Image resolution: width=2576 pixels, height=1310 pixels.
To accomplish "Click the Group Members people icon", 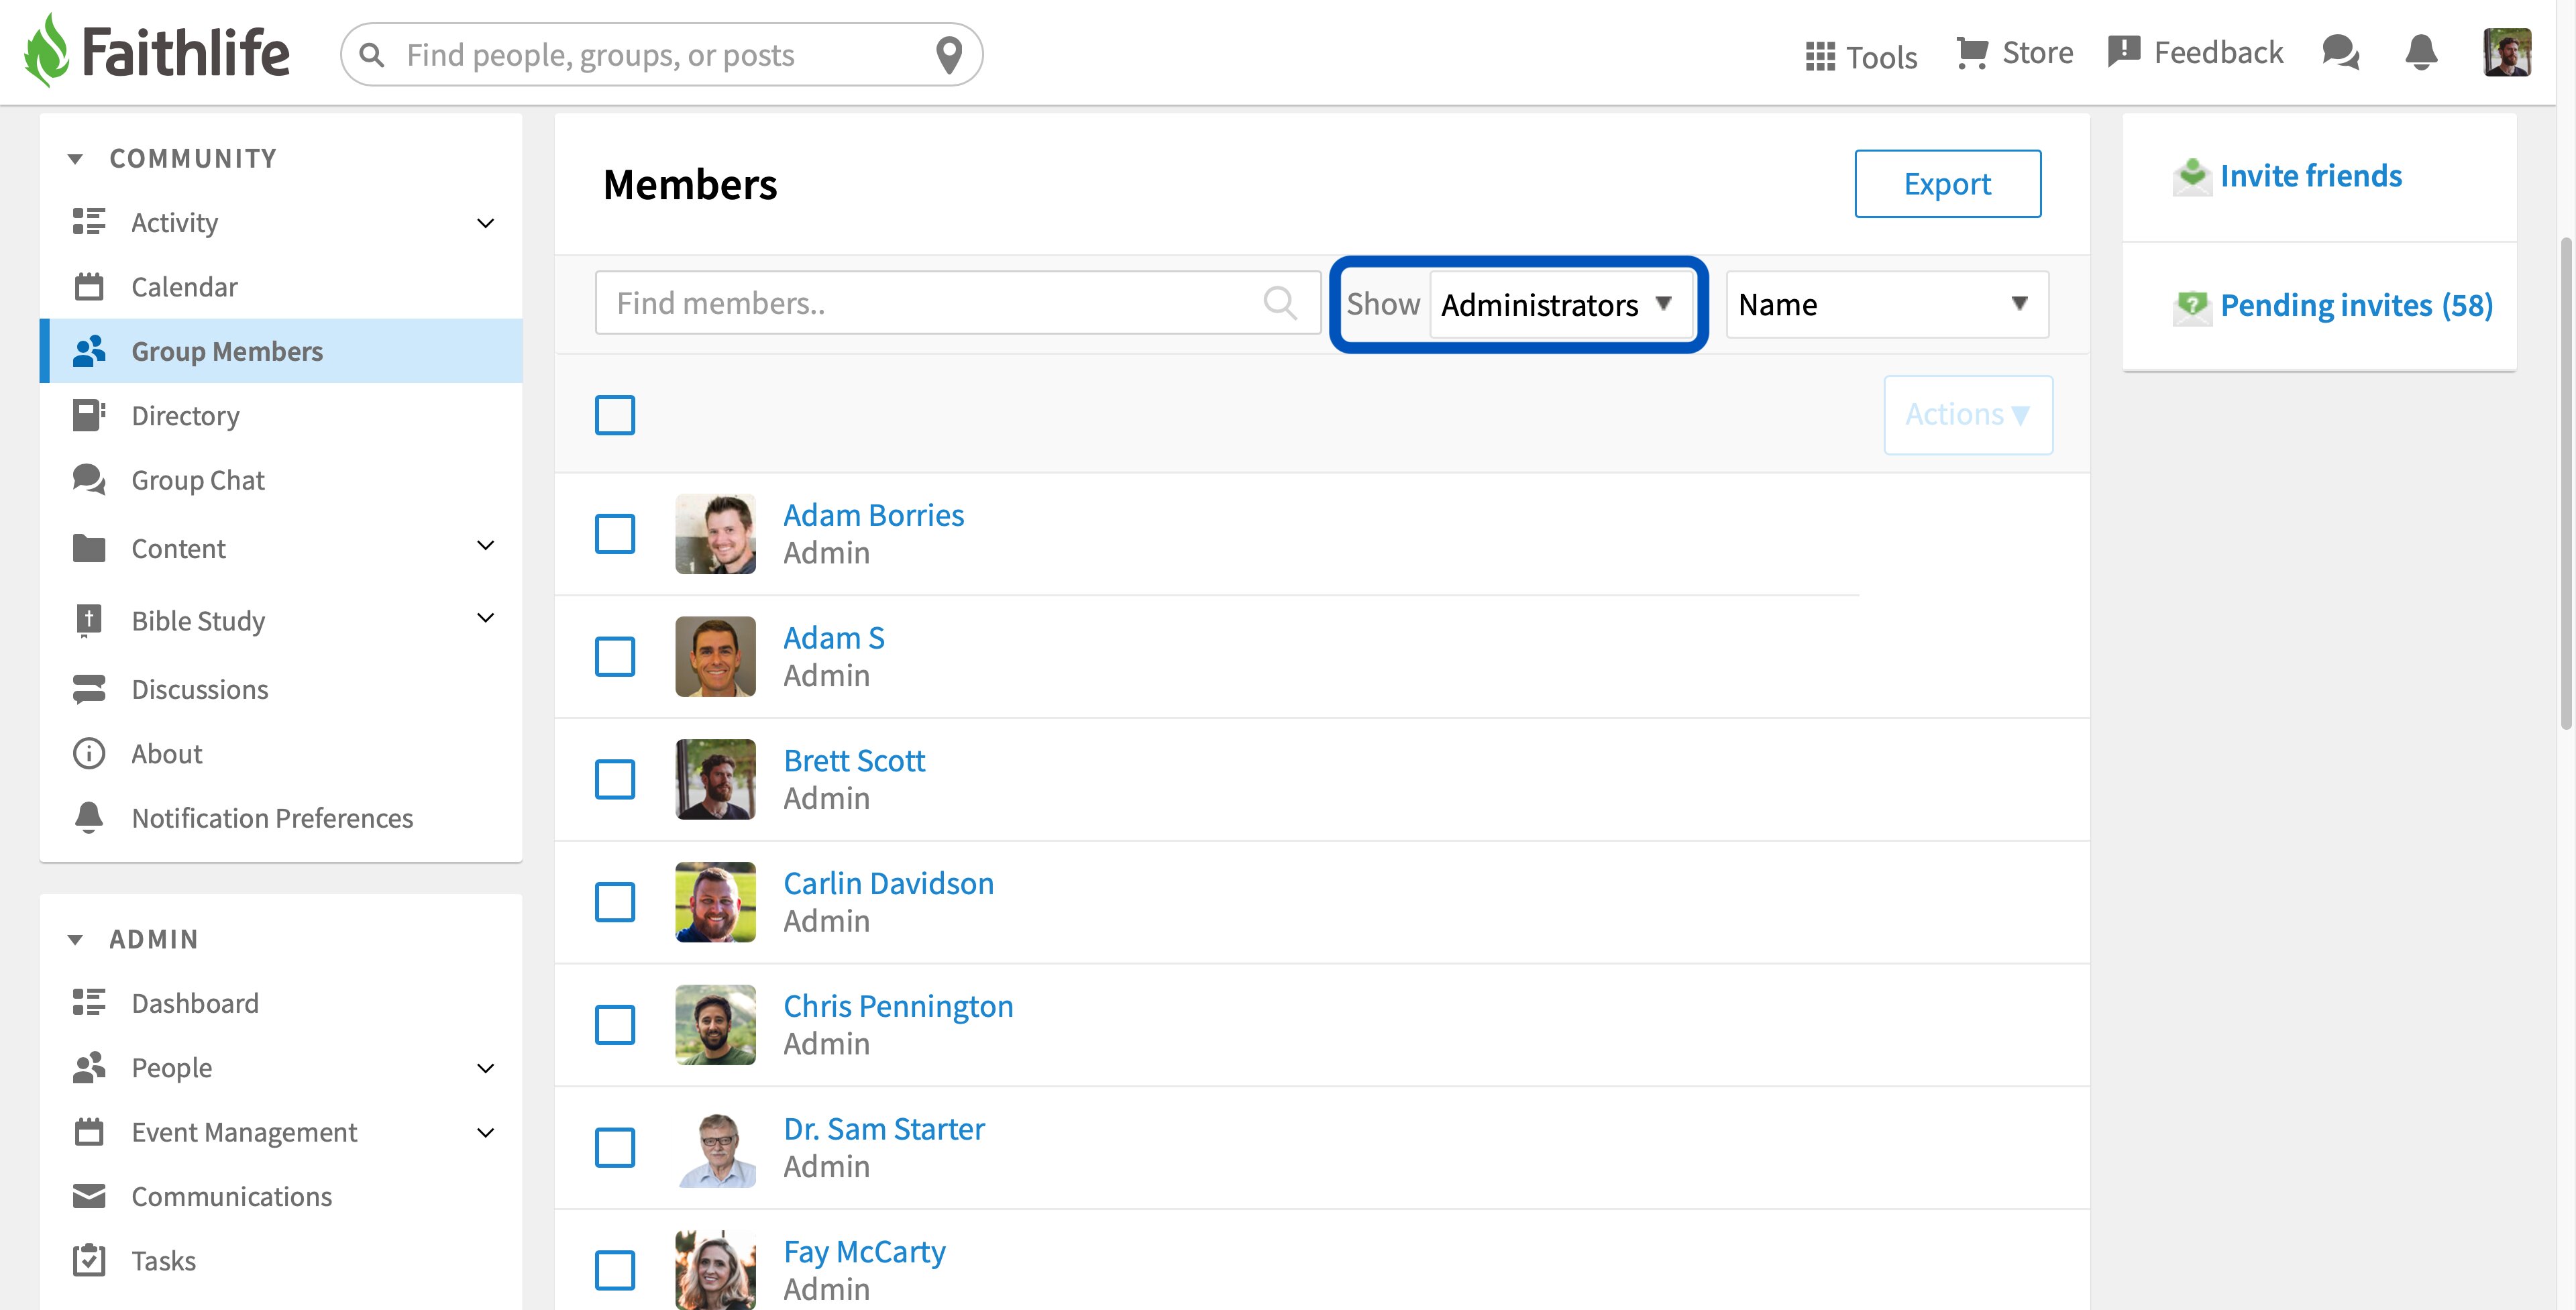I will pos(89,351).
